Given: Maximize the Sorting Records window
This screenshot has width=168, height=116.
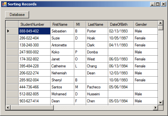Looking at the screenshot, I should point(158,4).
